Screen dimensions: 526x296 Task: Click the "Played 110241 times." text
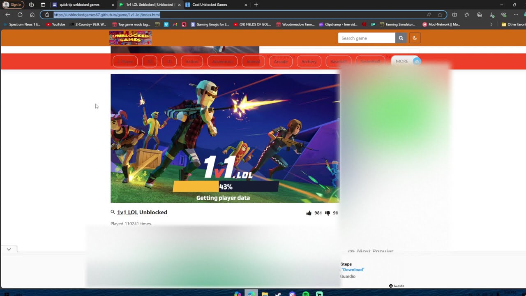(x=131, y=224)
